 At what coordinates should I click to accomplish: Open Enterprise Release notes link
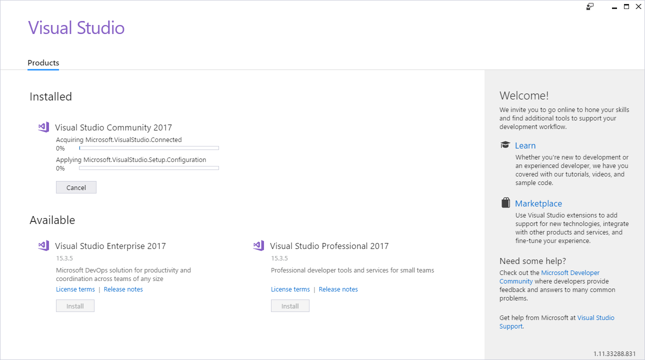123,289
